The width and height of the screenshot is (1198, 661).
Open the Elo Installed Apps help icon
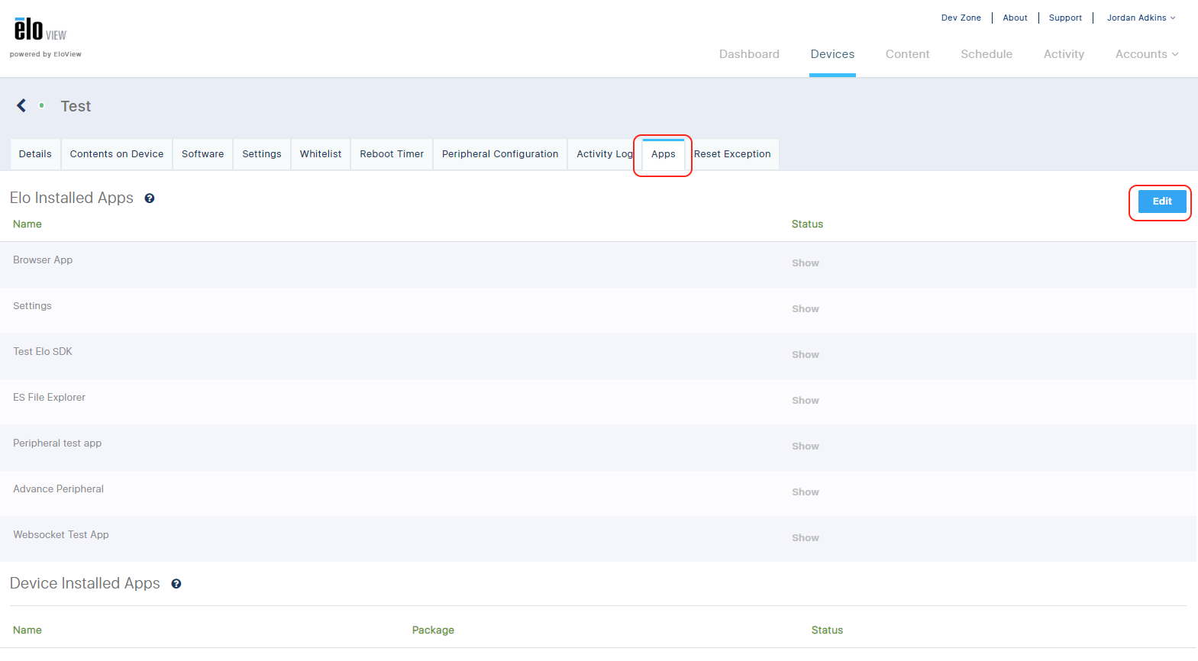150,198
